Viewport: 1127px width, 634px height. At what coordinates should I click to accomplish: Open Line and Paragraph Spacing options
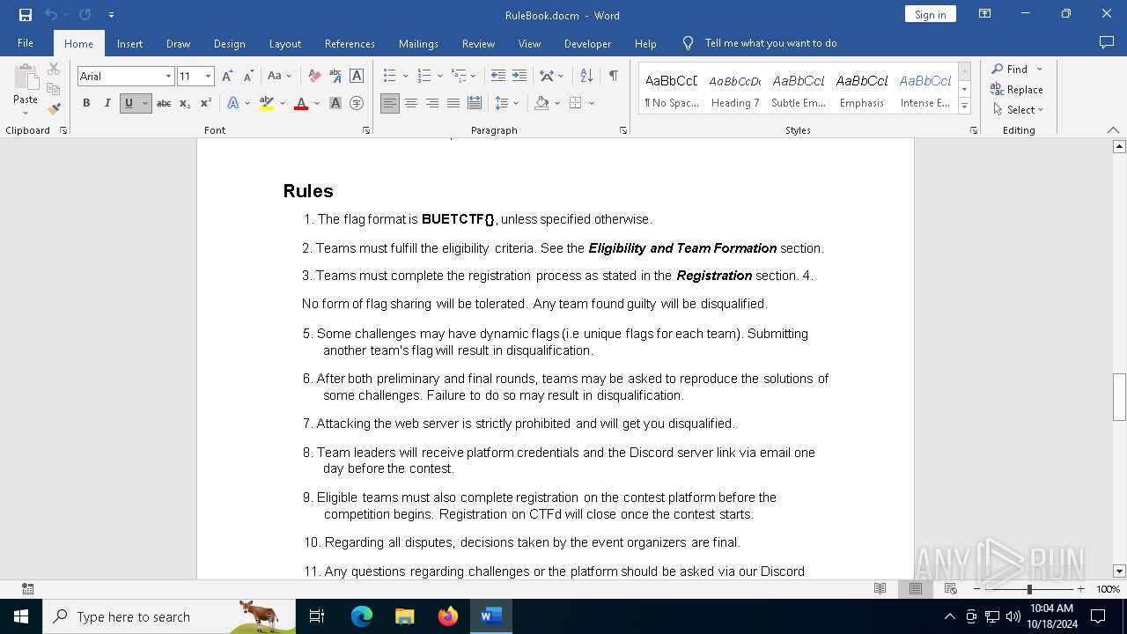[503, 103]
